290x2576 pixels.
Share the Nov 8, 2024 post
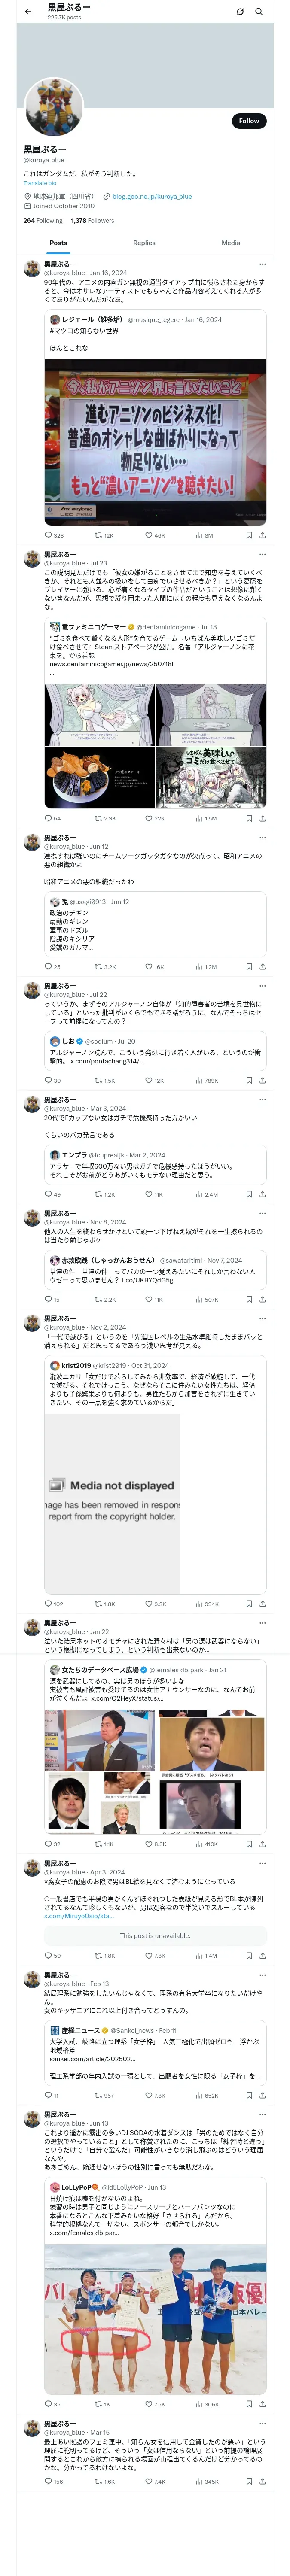(262, 1299)
